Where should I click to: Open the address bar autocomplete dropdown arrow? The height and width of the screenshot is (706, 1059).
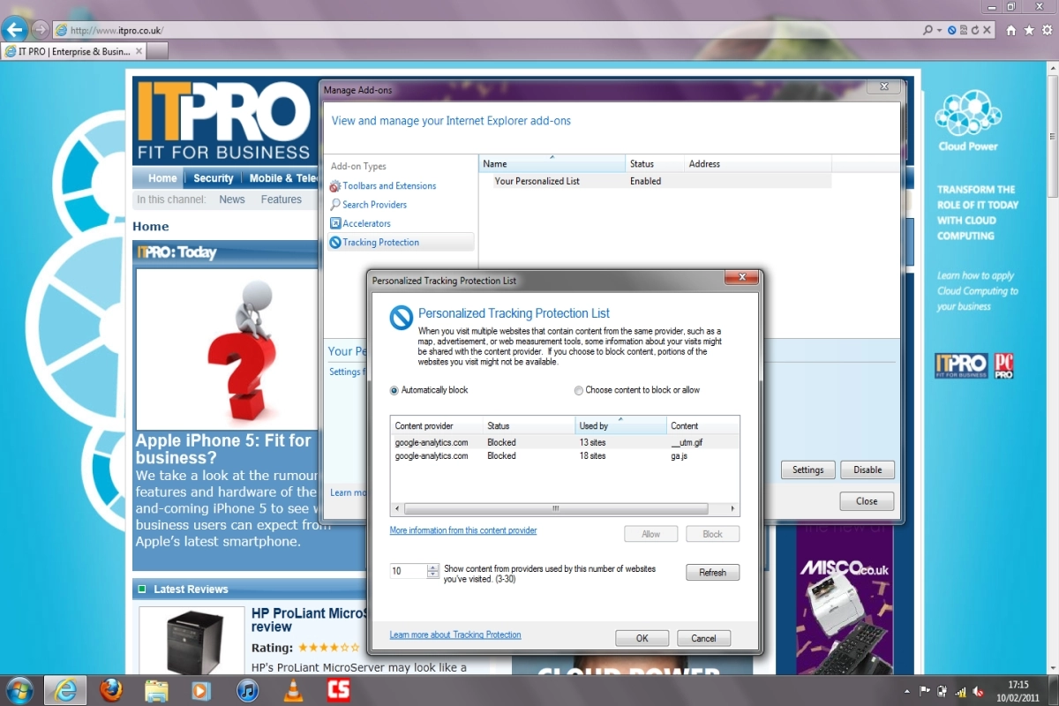940,30
